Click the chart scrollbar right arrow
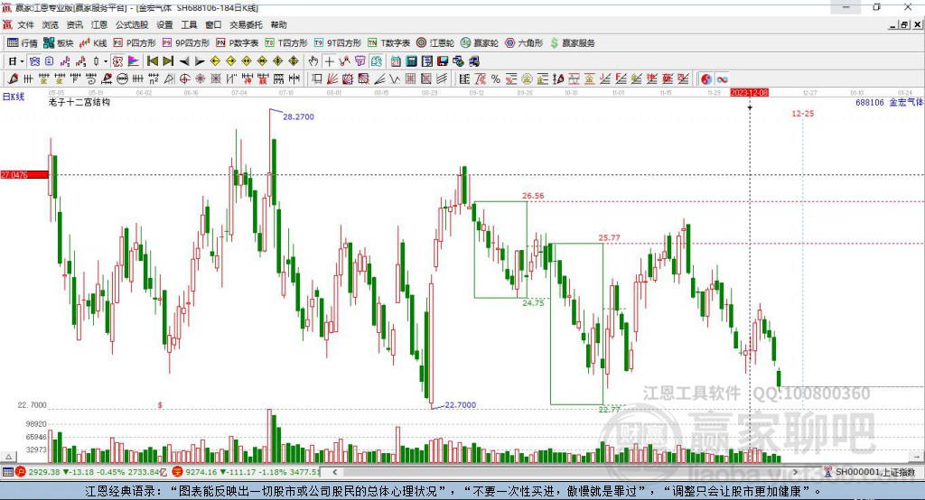The height and width of the screenshot is (500, 925). [796, 472]
